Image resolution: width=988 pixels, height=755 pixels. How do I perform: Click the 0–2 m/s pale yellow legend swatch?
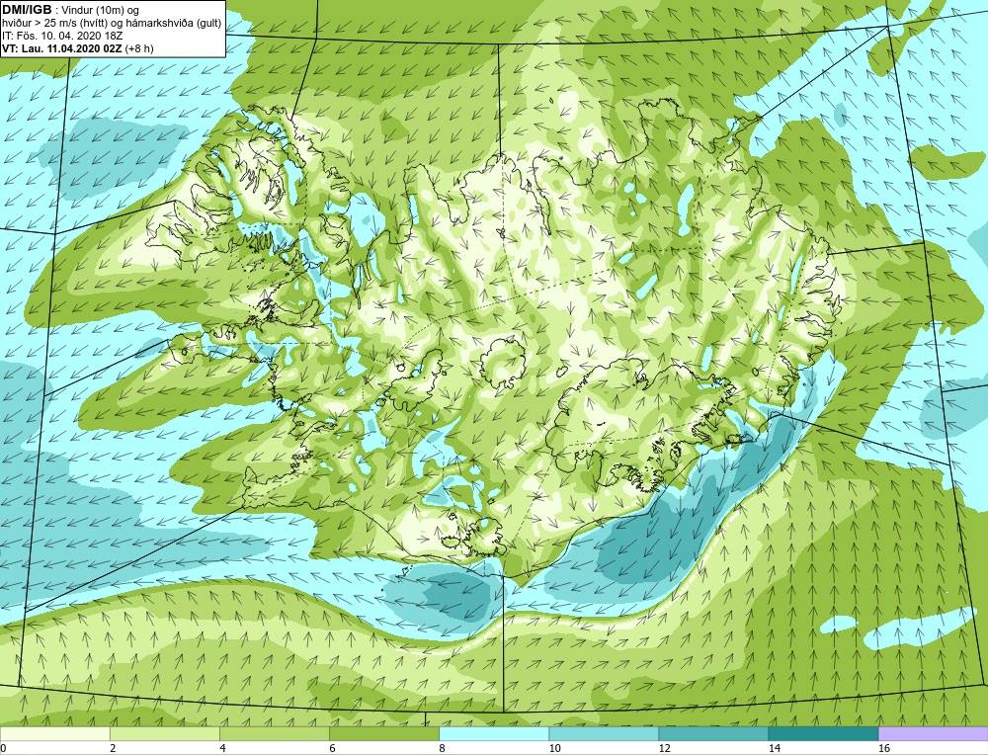pos(54,733)
